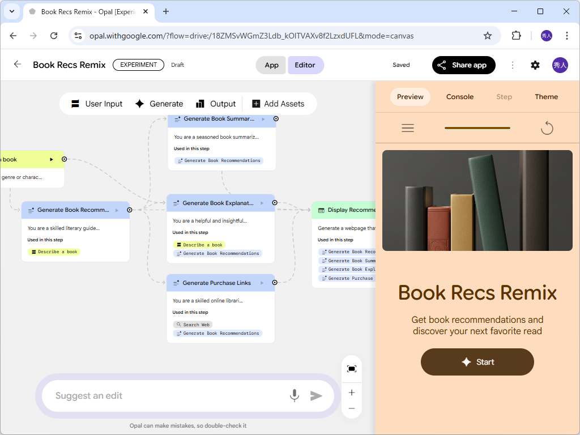Viewport: 580px width, 435px height.
Task: Click the Draft status label
Action: tap(177, 65)
